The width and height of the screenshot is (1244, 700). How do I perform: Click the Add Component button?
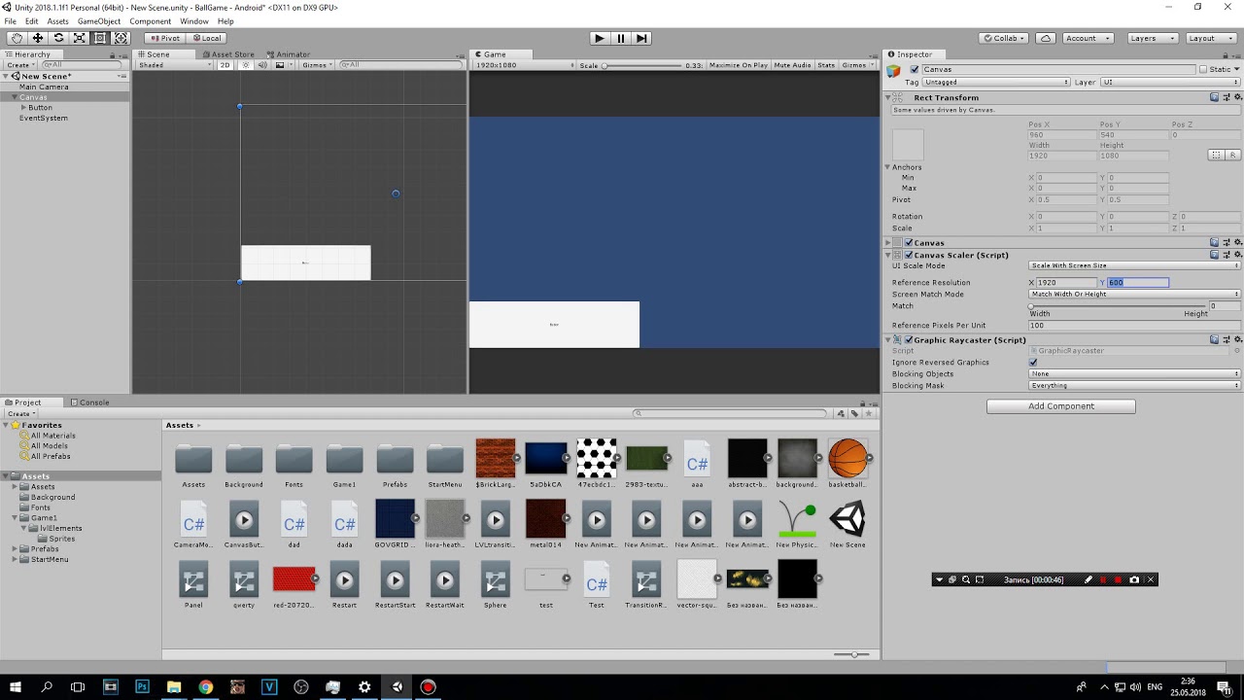pyautogui.click(x=1060, y=405)
